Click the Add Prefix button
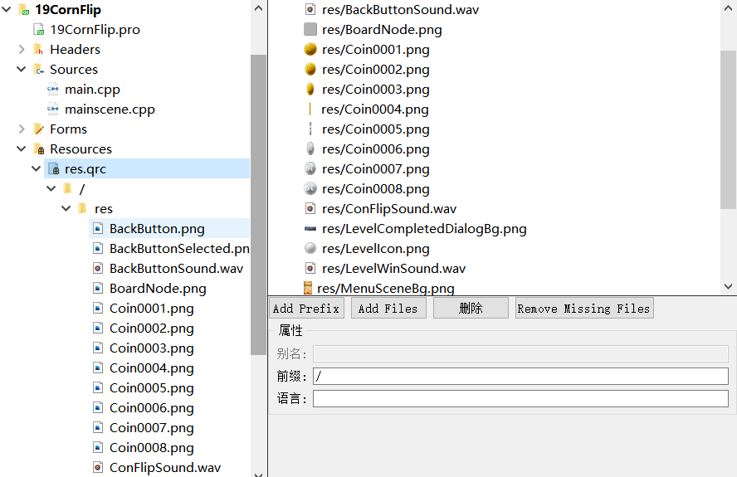The image size is (737, 477). coord(306,309)
